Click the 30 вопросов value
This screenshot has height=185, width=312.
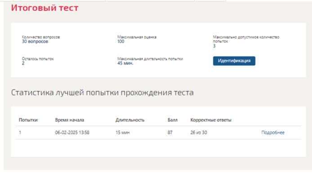pos(35,41)
